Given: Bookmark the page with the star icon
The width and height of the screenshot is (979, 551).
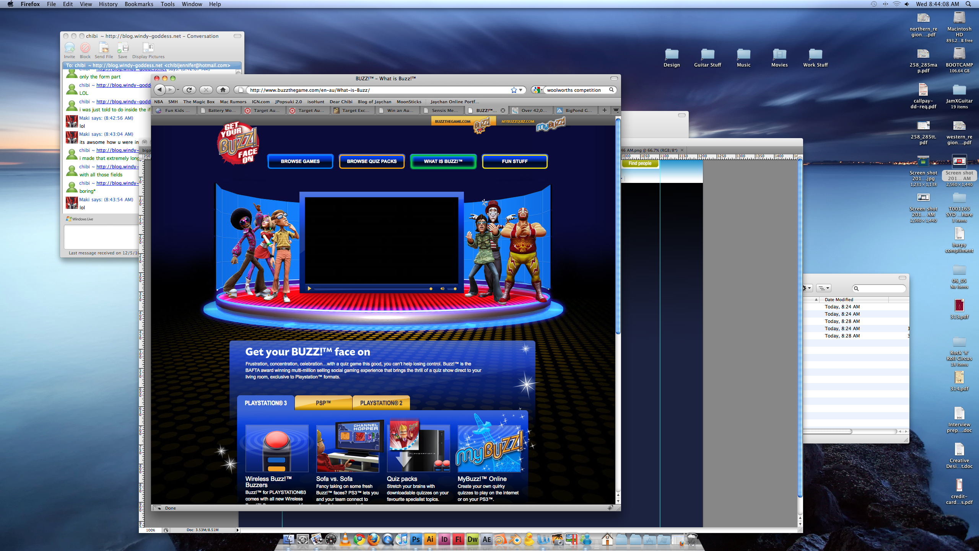Looking at the screenshot, I should click(514, 90).
